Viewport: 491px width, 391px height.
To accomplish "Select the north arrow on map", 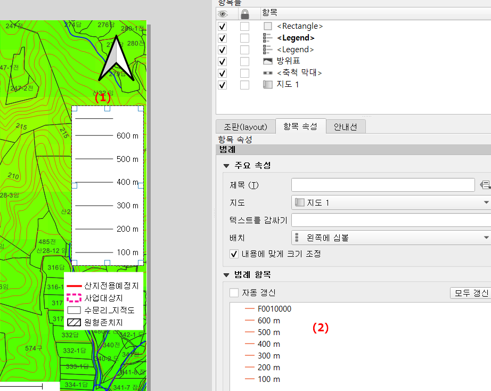I will coord(116,58).
